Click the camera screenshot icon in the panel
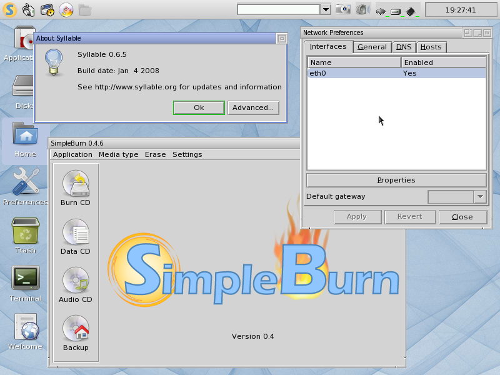Screen dimensions: 500x375 click(x=343, y=9)
